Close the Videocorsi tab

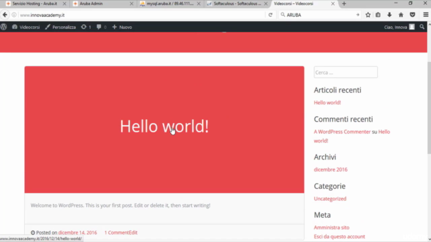coord(333,3)
